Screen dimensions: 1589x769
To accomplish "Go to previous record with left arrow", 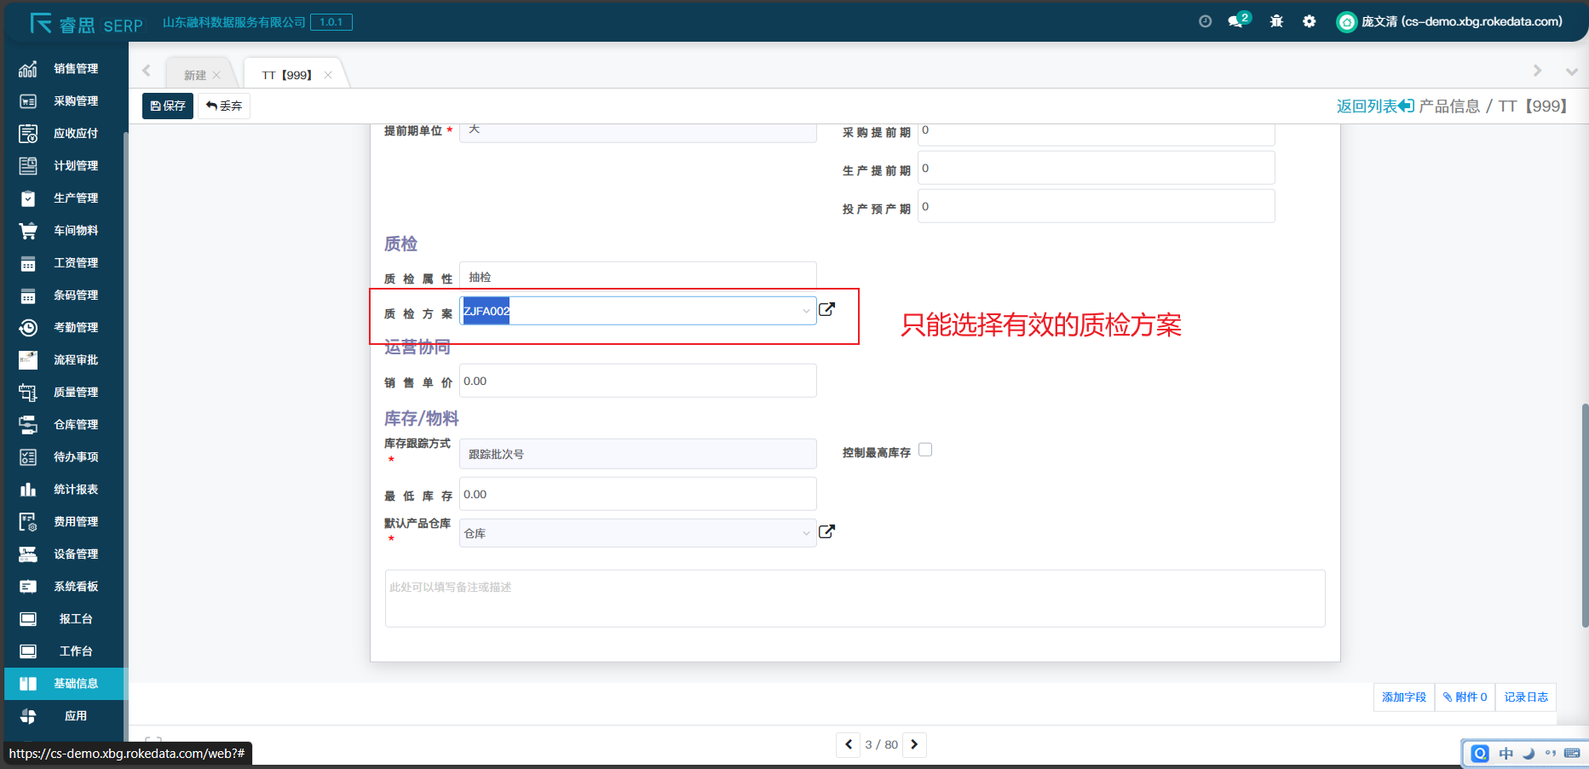I will tap(849, 744).
